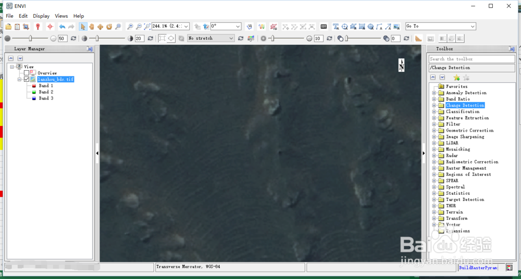Viewport: 521px width, 279px height.
Task: Open the No stretch dropdown
Action: click(x=231, y=39)
